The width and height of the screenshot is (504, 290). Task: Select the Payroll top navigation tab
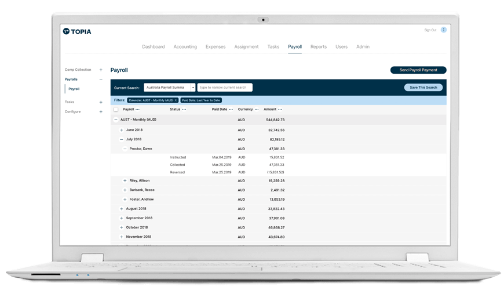295,46
